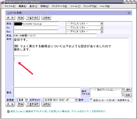Open the 重要度 priority dropdown
The height and width of the screenshot is (119, 137).
pos(23,100)
